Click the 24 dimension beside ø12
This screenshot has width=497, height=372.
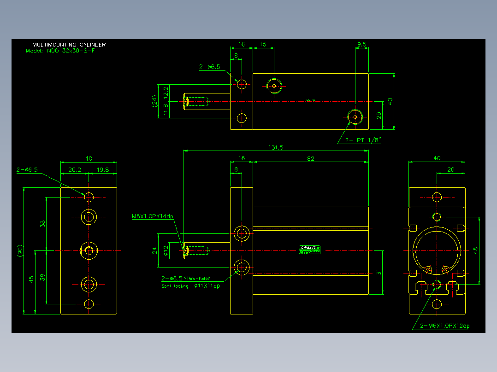pos(154,251)
